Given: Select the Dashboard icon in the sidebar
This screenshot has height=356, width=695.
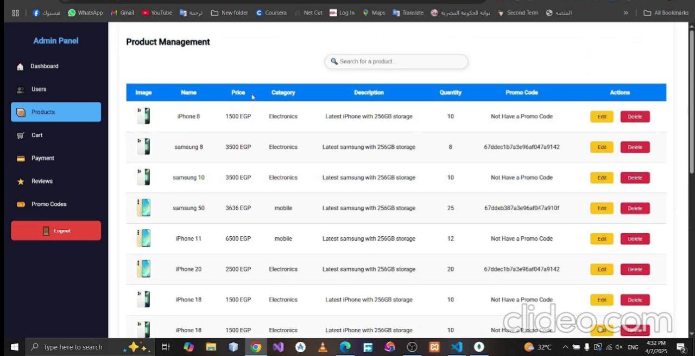Looking at the screenshot, I should [20, 66].
